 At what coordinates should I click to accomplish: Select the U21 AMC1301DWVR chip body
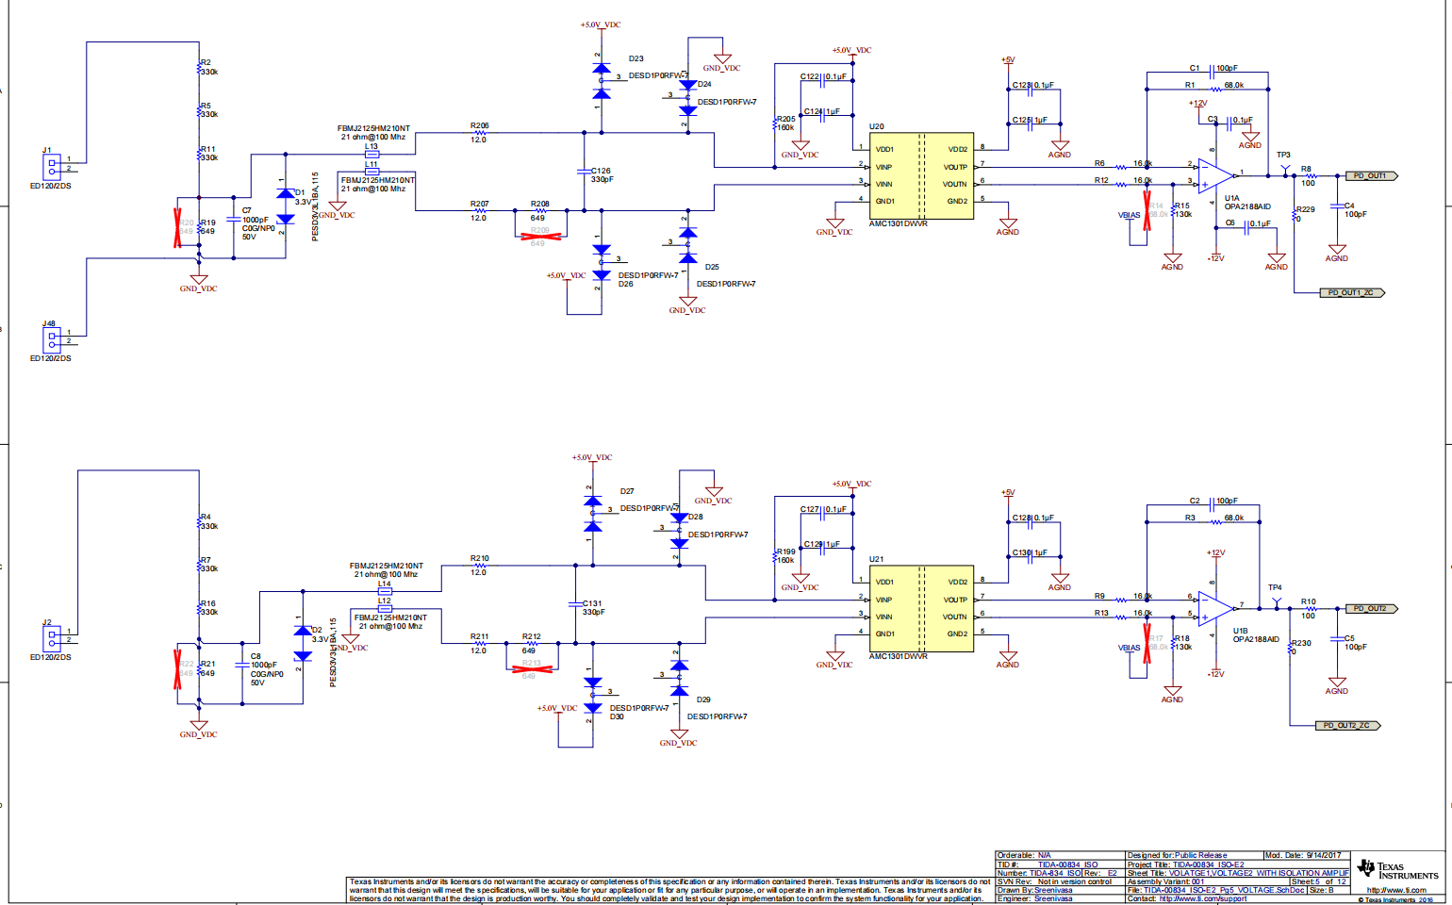pos(921,609)
